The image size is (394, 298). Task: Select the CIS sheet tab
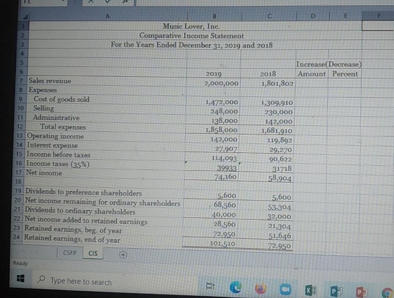coord(92,253)
